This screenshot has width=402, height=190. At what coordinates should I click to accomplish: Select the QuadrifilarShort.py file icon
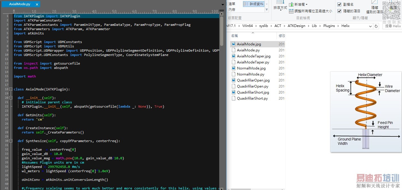234,98
